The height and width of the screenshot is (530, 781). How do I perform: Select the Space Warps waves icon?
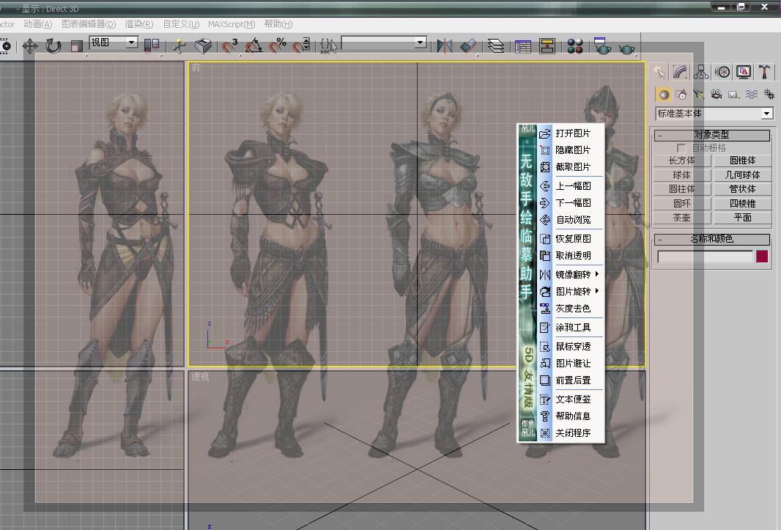pos(752,95)
